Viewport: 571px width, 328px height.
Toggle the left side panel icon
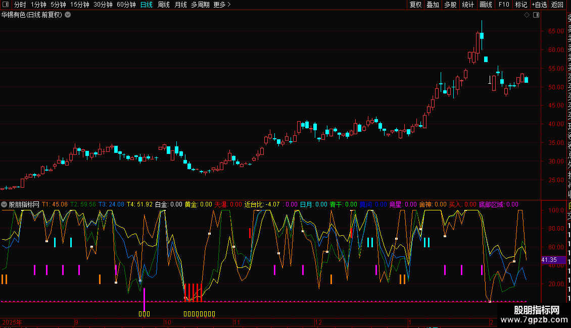tap(5, 5)
